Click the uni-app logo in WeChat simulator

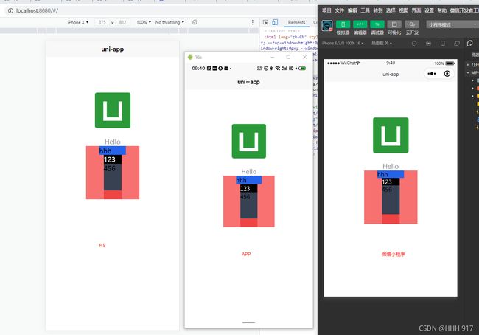click(x=391, y=135)
